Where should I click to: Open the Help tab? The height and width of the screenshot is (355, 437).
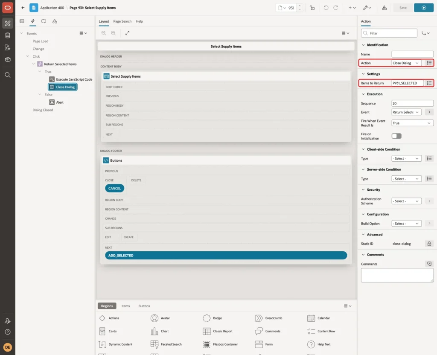coord(139,21)
